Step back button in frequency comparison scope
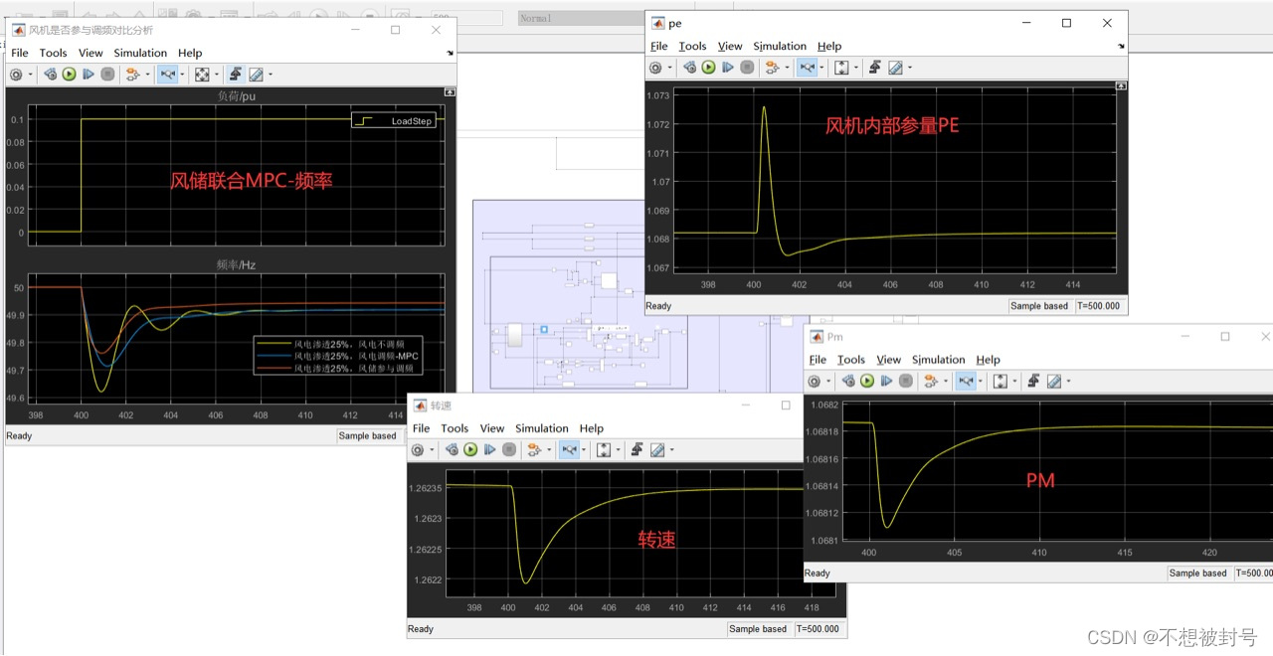This screenshot has width=1273, height=656. [49, 75]
